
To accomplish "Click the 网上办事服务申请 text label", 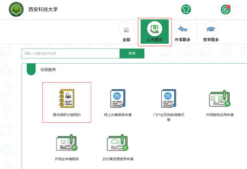I will 118,115.
